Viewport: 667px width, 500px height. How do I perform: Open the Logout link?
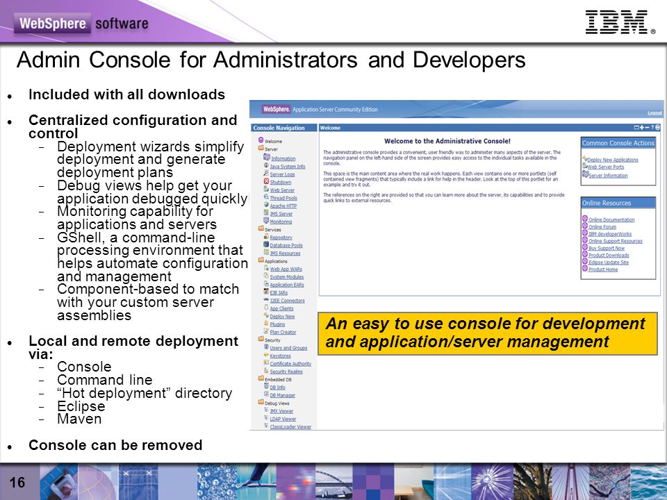(x=654, y=113)
